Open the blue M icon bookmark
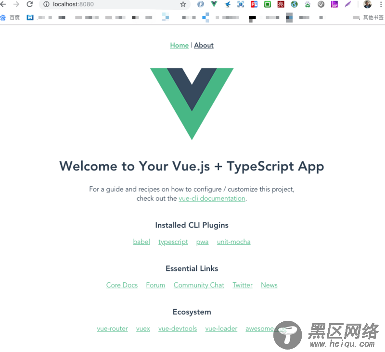The image size is (385, 352). 30,17
